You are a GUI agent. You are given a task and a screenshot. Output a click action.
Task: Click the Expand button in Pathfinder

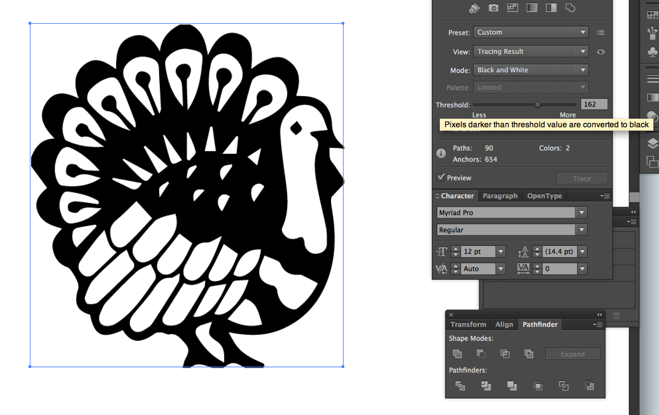(x=573, y=354)
